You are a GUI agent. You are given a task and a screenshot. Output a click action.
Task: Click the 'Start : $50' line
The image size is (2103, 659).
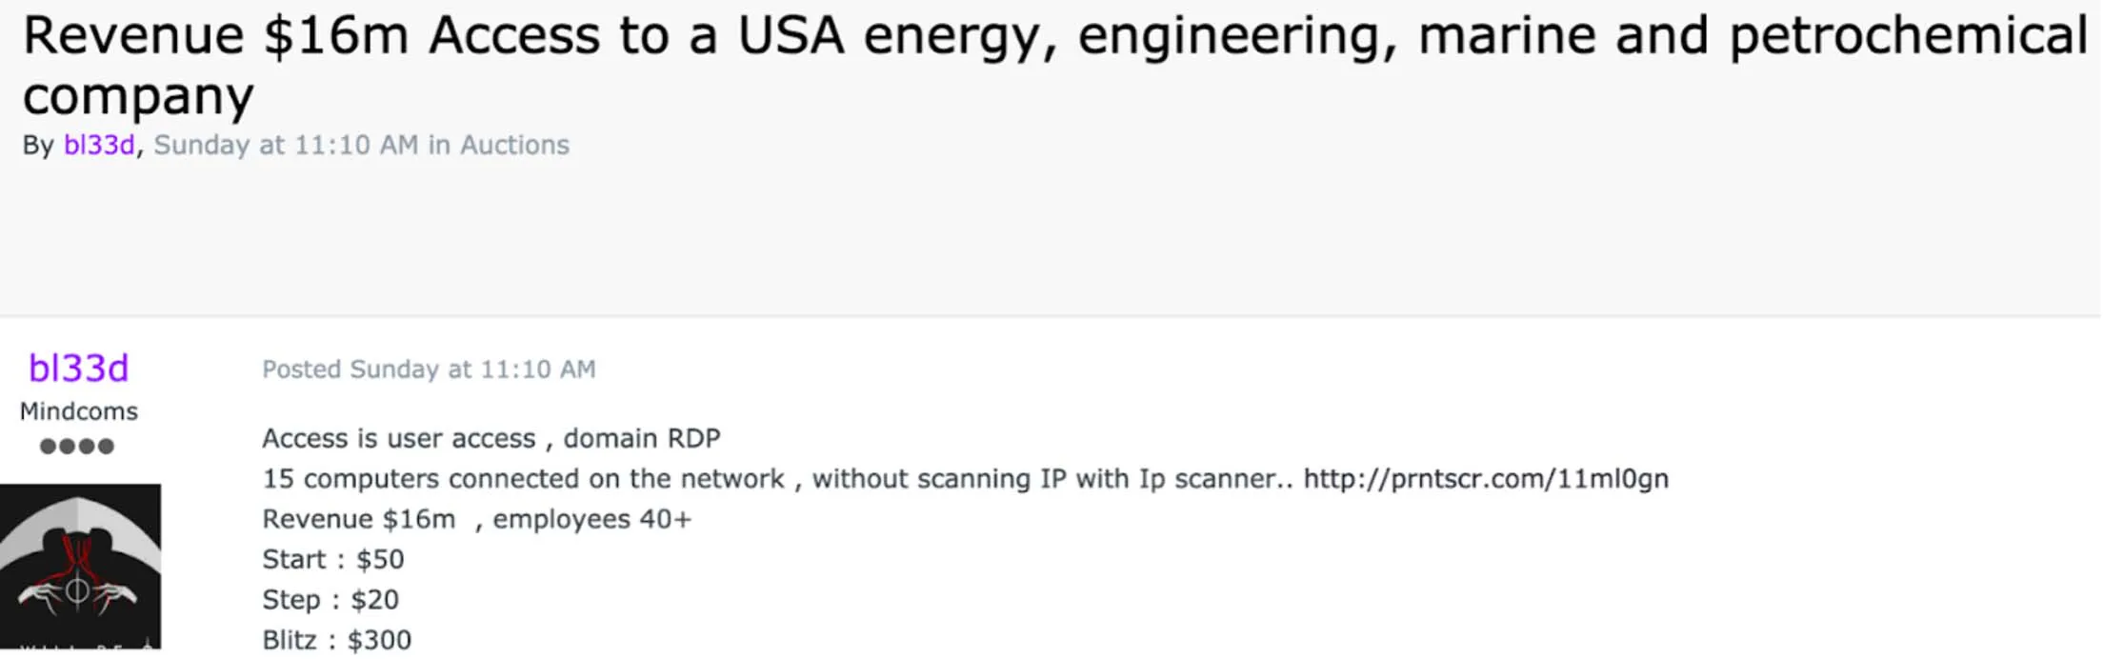click(x=333, y=559)
